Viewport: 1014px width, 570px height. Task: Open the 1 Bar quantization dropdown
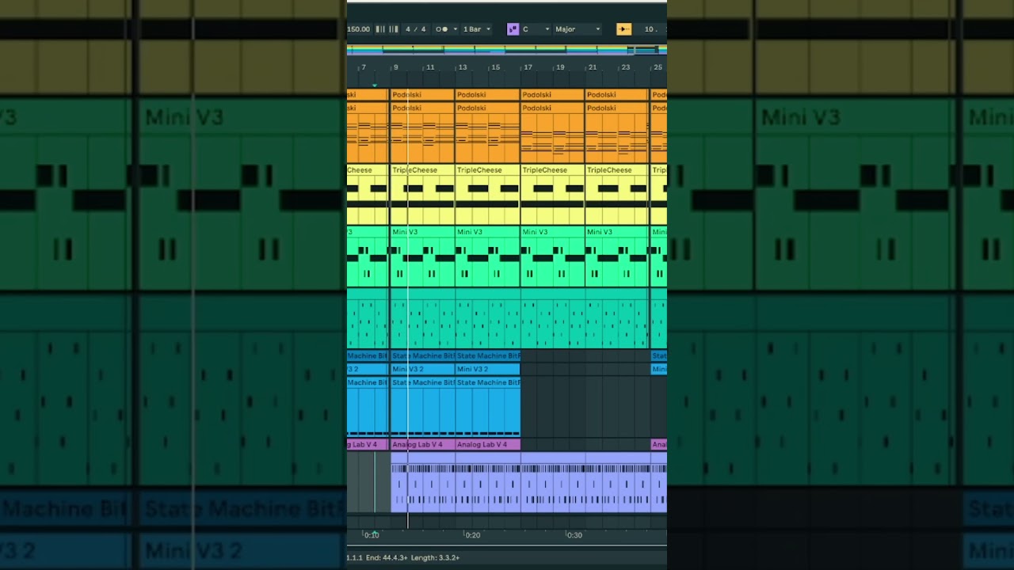pyautogui.click(x=477, y=29)
